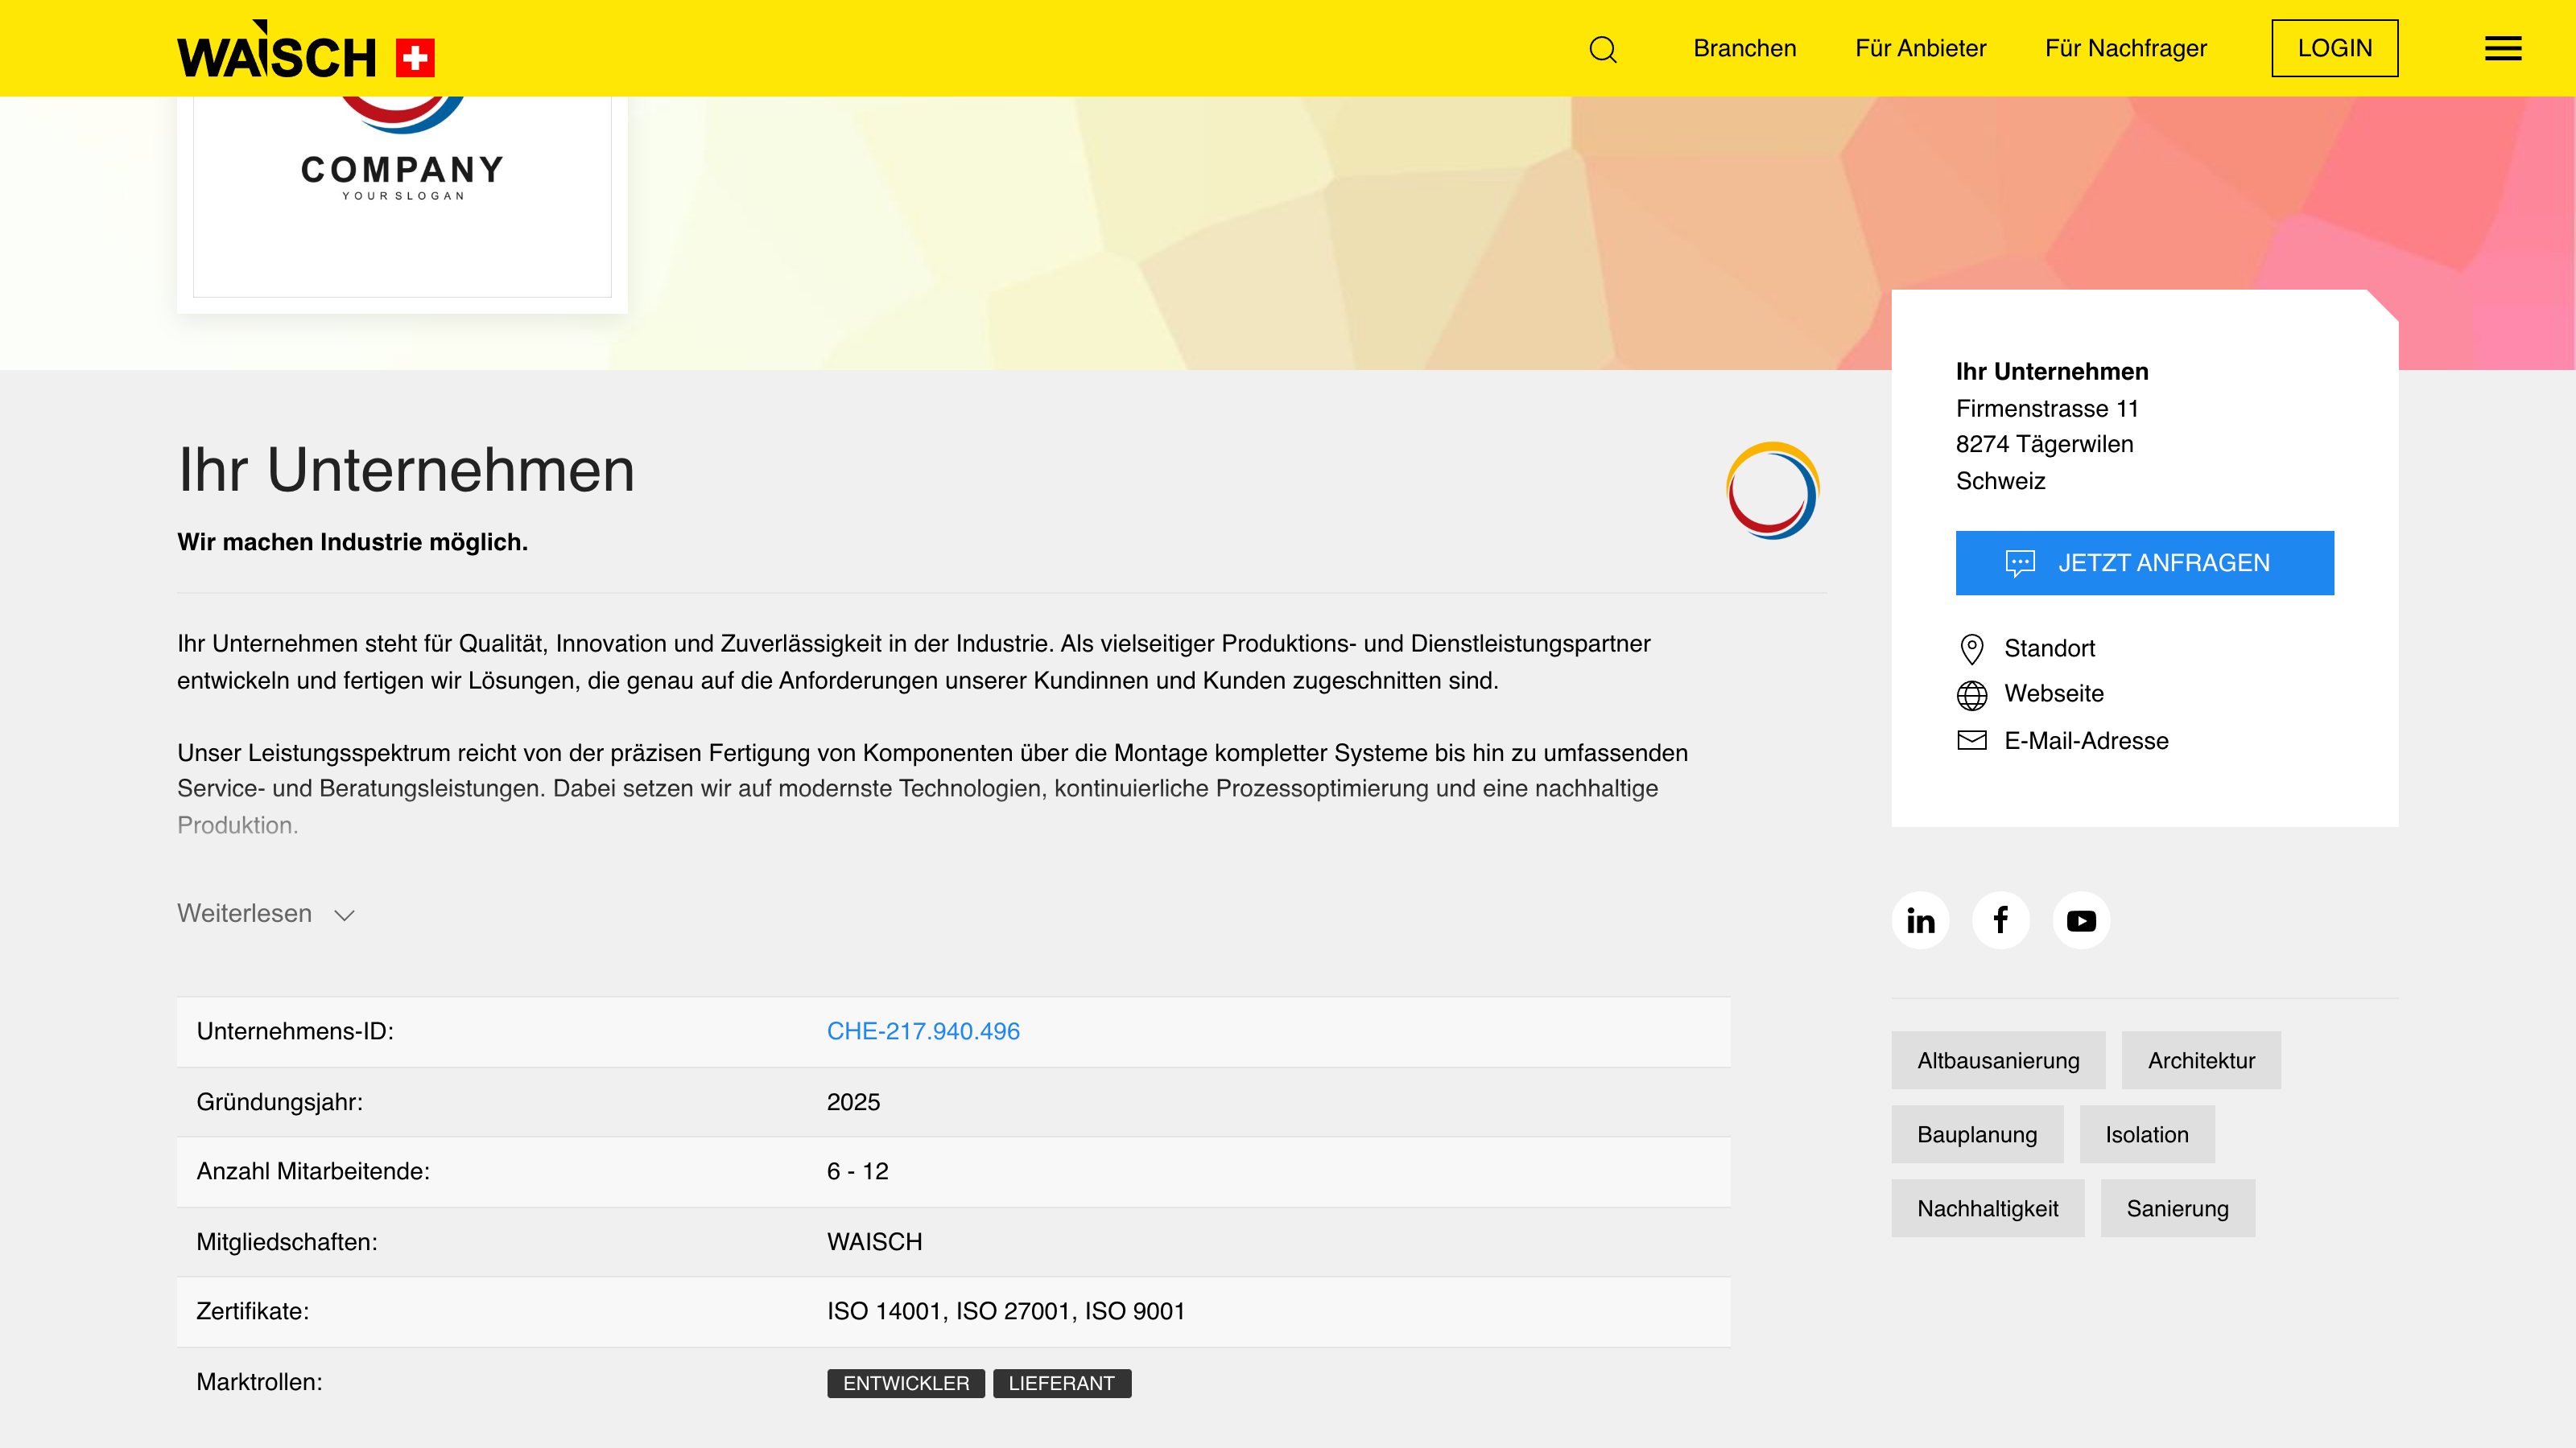Click the WAISCH membership value

coord(874,1242)
